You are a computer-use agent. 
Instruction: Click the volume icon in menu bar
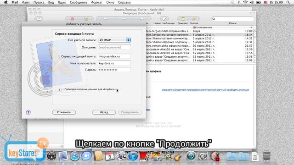(252, 2)
